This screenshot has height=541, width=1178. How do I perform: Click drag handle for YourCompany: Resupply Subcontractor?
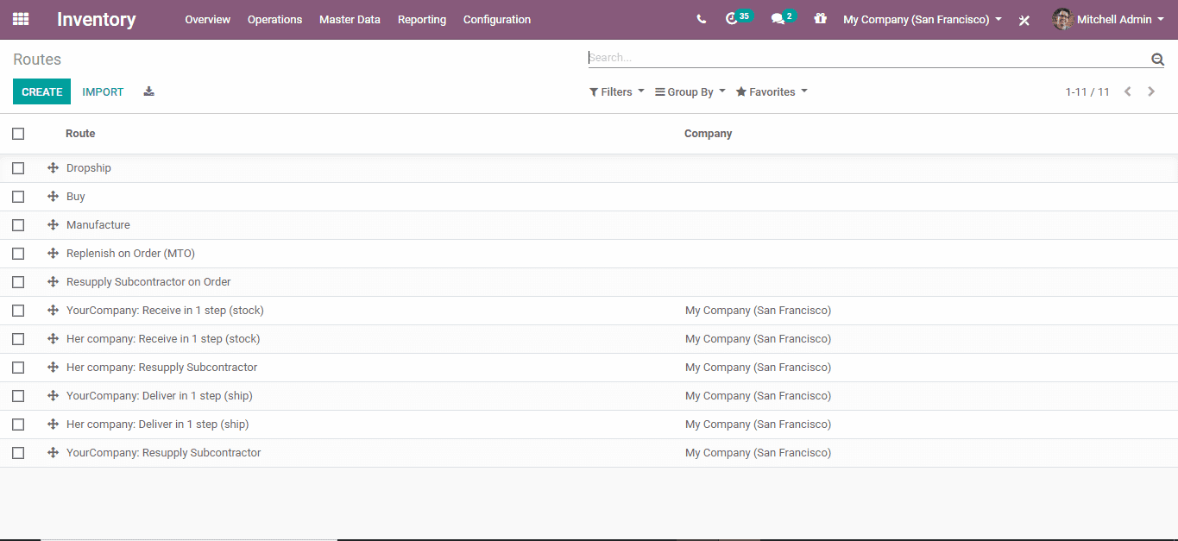coord(53,453)
